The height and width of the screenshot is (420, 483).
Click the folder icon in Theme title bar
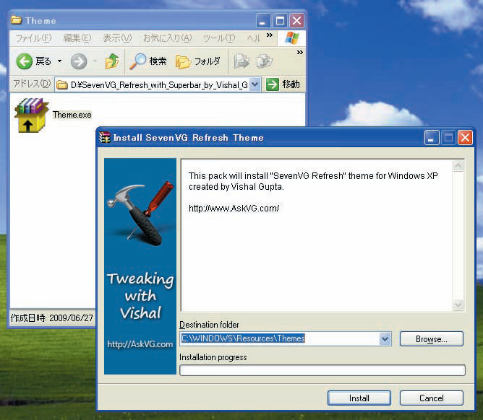pos(17,20)
